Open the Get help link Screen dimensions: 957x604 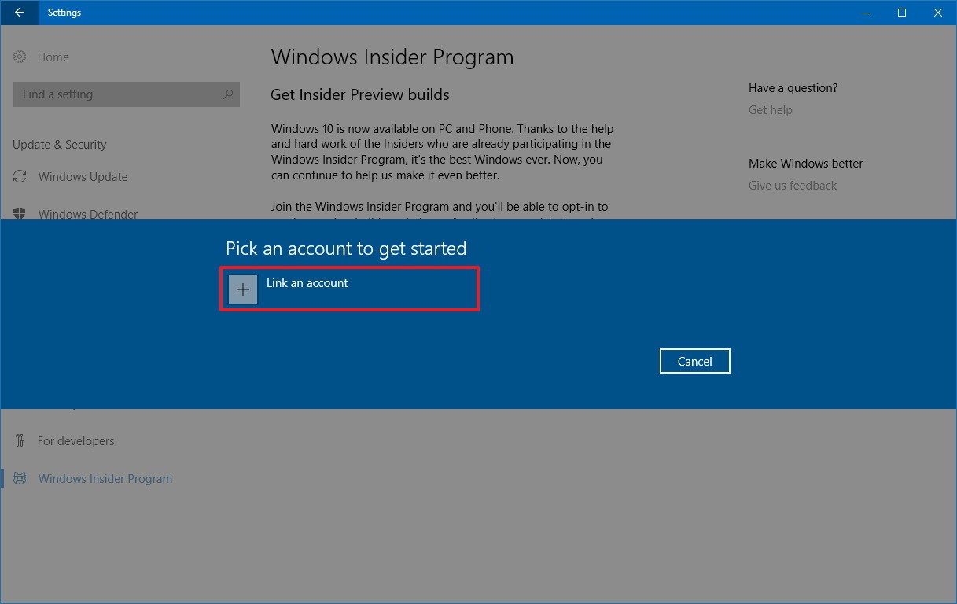[771, 110]
